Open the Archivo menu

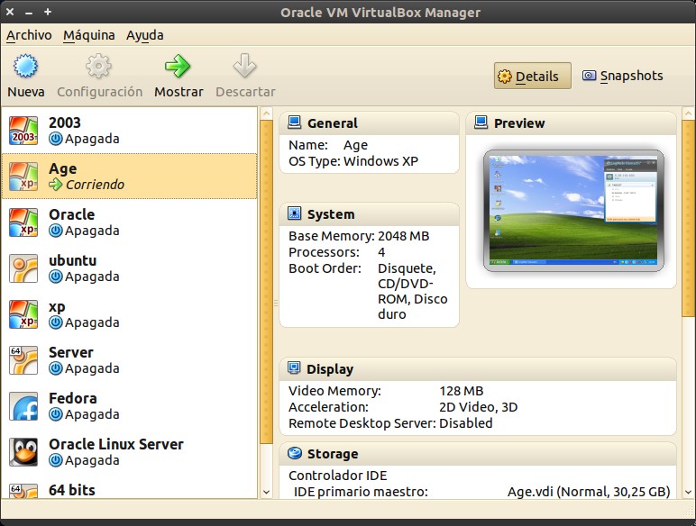tap(29, 35)
